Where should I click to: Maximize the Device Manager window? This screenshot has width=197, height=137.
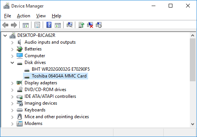tap(171, 6)
